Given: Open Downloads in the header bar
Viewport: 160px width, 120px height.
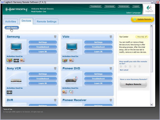Looking at the screenshot, I should coord(110,6).
